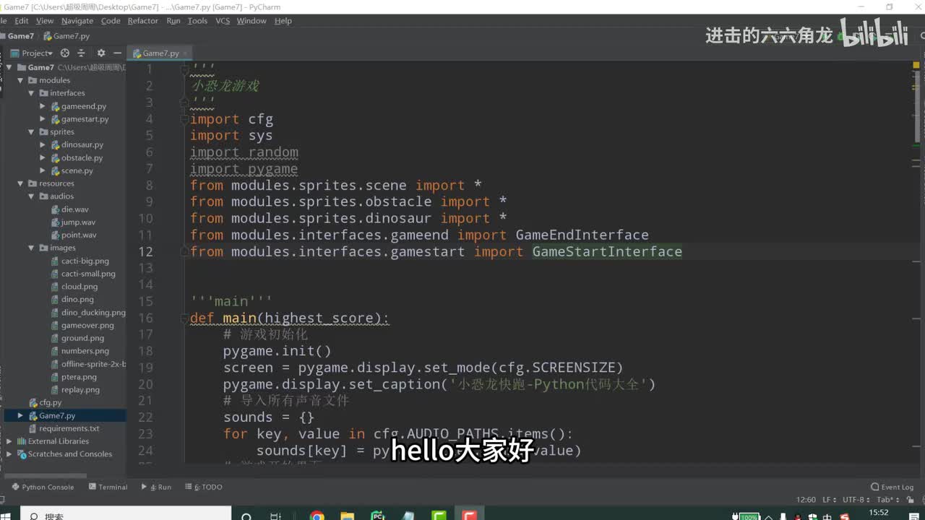Open the Refactor menu
The image size is (925, 520).
tap(143, 21)
